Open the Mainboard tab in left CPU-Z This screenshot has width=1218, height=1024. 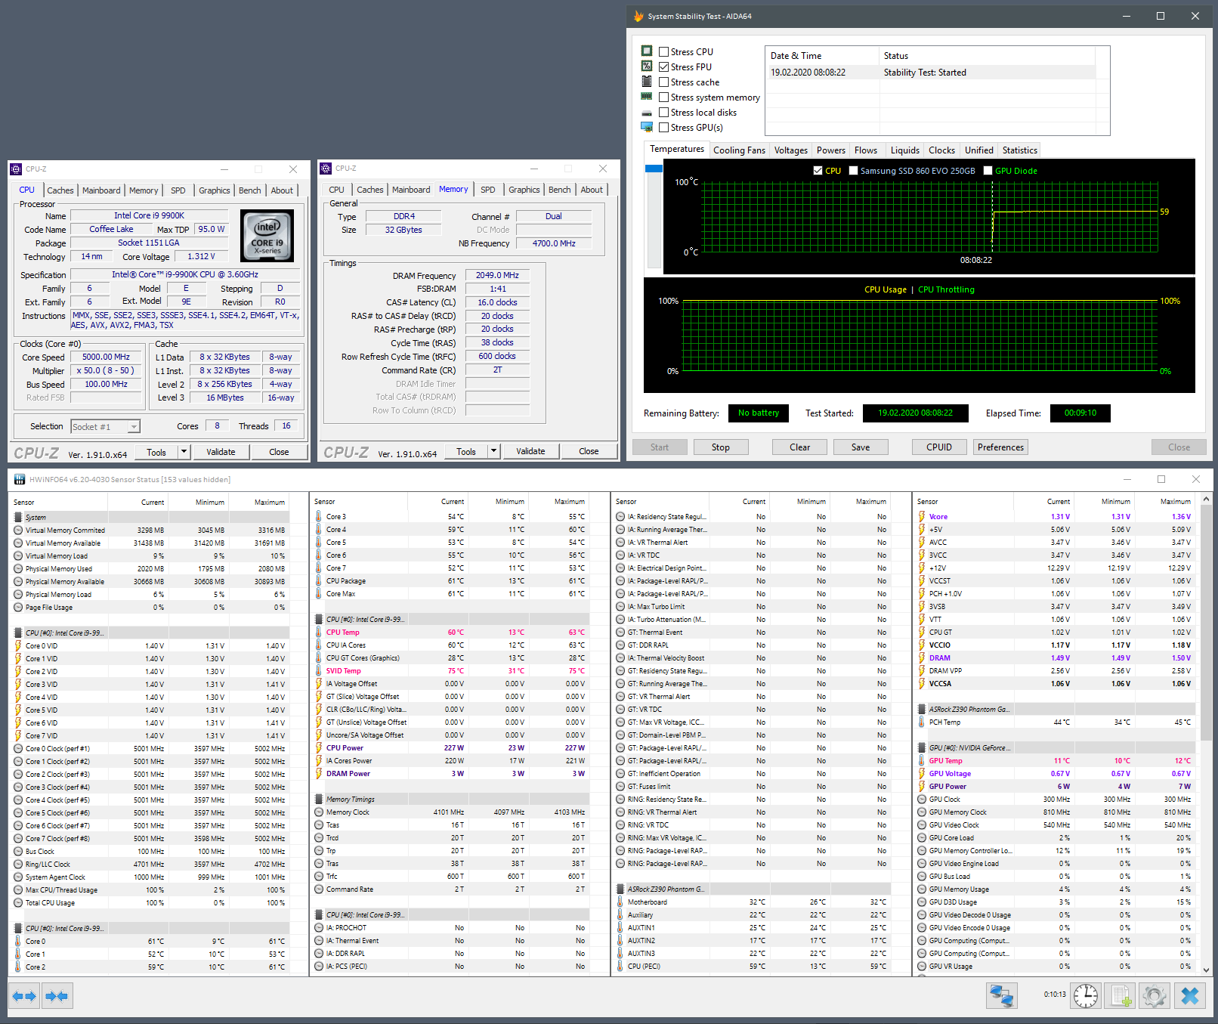click(x=101, y=190)
